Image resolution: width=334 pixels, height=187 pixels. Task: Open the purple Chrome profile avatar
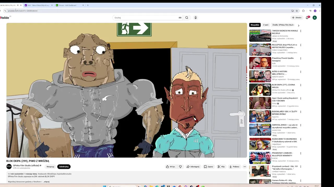(x=315, y=11)
